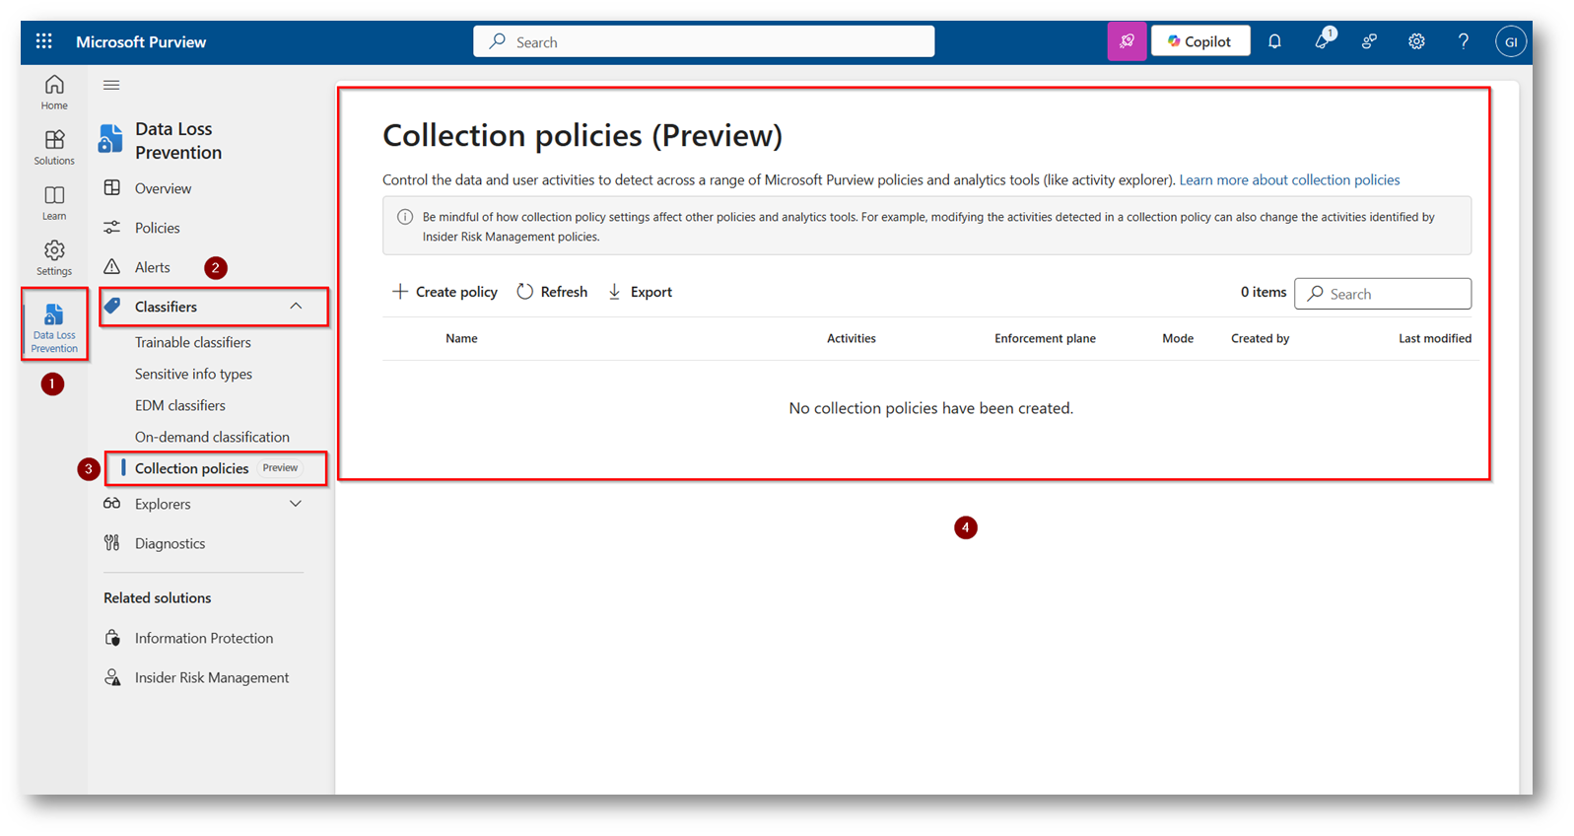Sort by the Name column header
The width and height of the screenshot is (1574, 836).
tap(461, 338)
